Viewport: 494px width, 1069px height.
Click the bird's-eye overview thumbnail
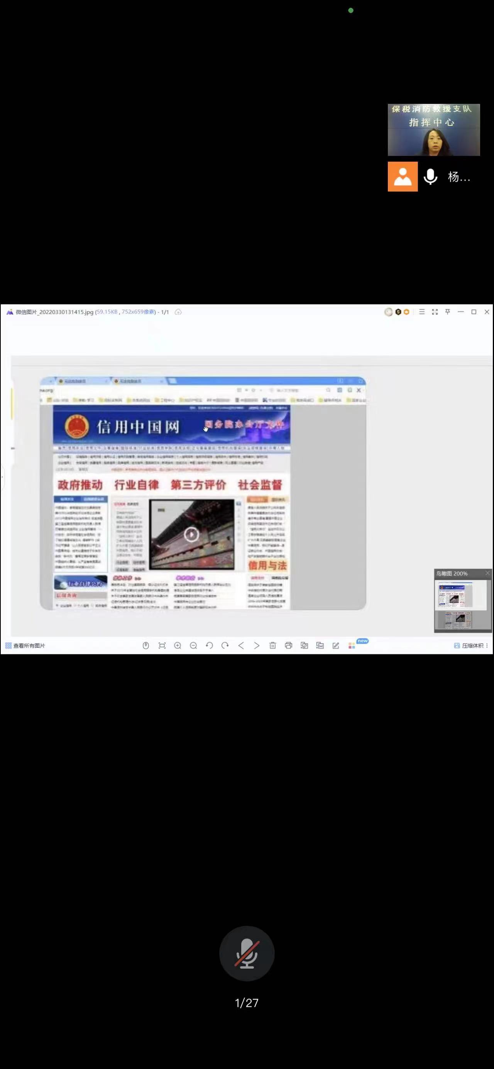click(x=463, y=605)
